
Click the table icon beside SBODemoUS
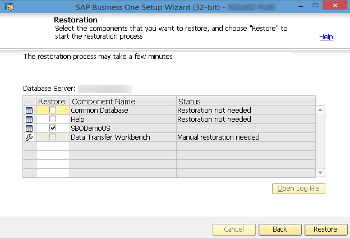click(x=29, y=128)
